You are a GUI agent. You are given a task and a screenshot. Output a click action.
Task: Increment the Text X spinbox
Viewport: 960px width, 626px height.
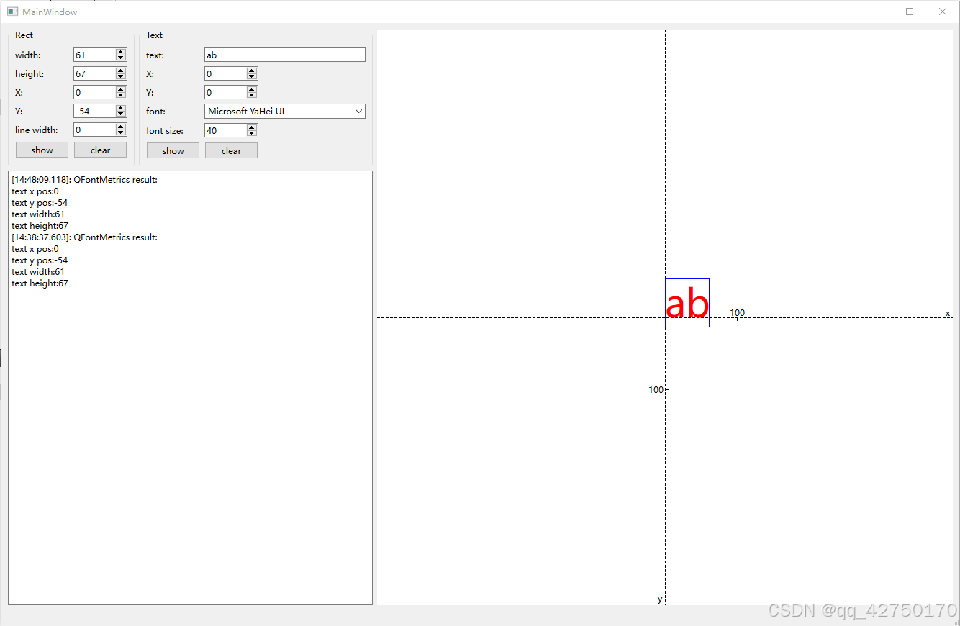point(250,70)
